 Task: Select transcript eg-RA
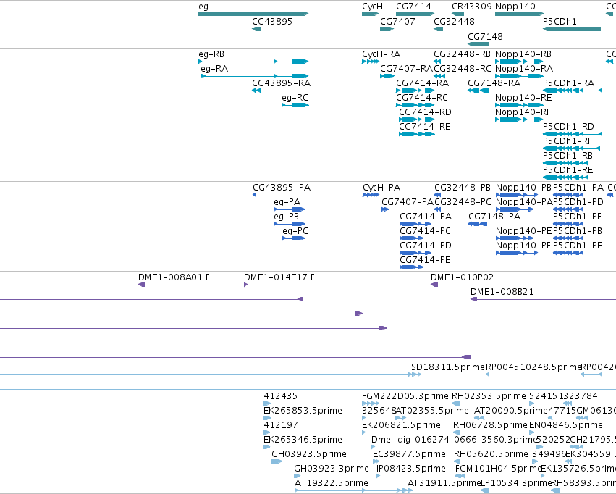(255, 76)
